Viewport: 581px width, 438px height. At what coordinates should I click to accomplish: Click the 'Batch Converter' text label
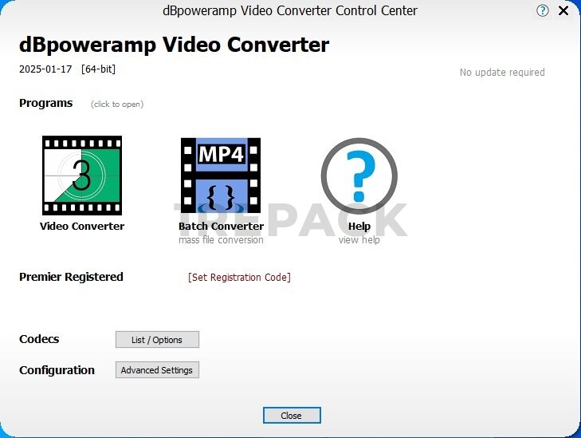click(221, 227)
